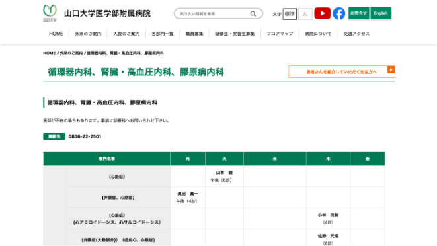Viewport: 437px width, 246px height.
Task: Open 病院について menu item
Action: pyautogui.click(x=318, y=34)
